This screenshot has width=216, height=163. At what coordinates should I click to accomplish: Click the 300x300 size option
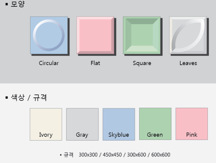88,155
